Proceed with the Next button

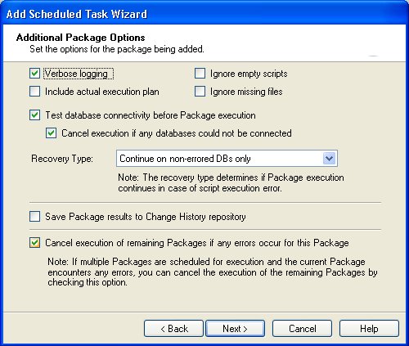235,329
